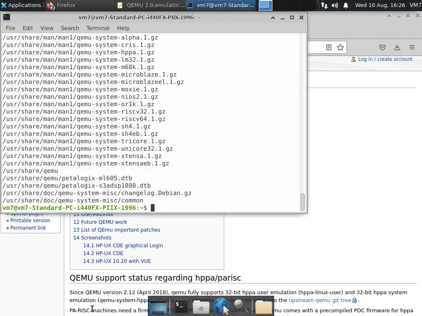Open the terminal Edit menu
Image resolution: width=422 pixels, height=316 pixels.
pyautogui.click(x=28, y=28)
